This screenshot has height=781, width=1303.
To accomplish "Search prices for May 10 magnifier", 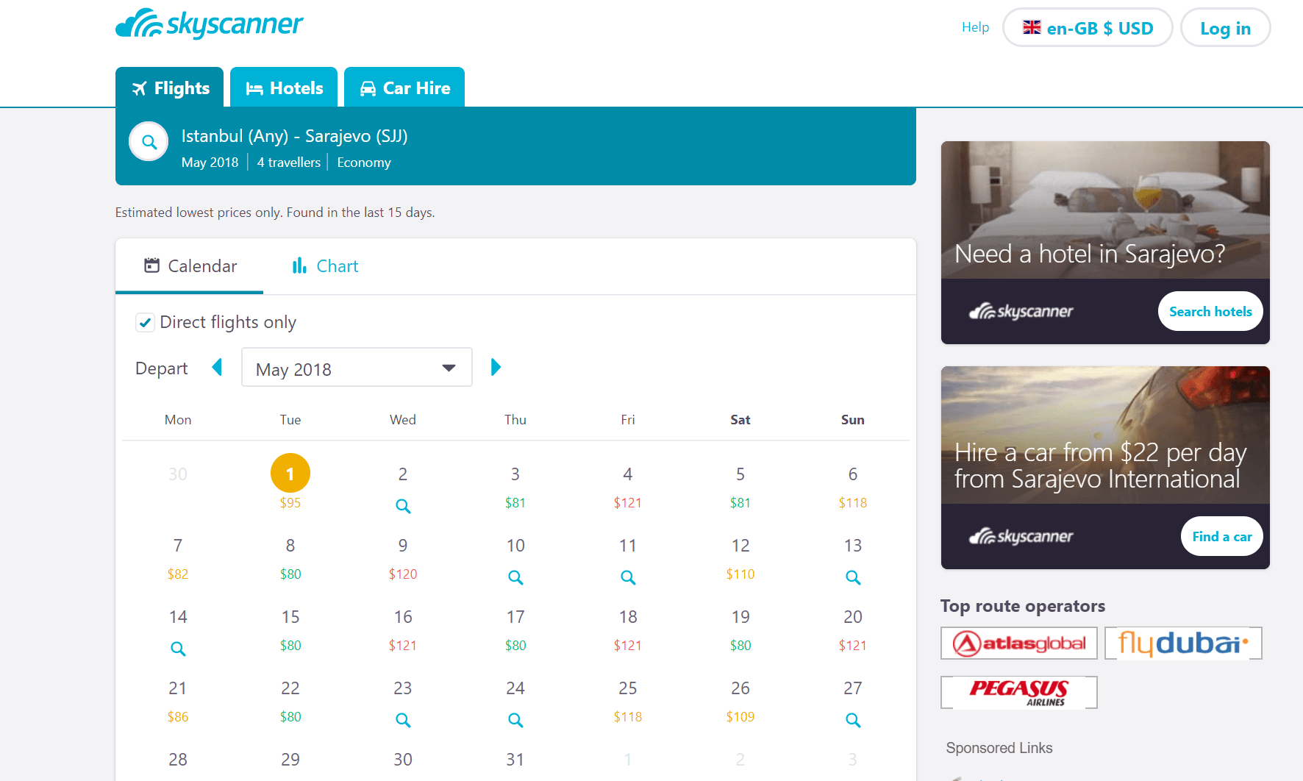I will tap(515, 577).
